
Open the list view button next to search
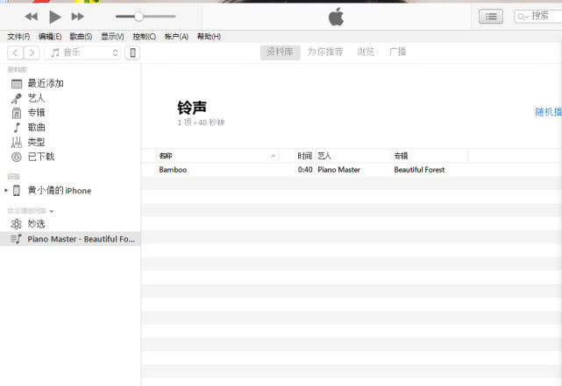point(491,17)
